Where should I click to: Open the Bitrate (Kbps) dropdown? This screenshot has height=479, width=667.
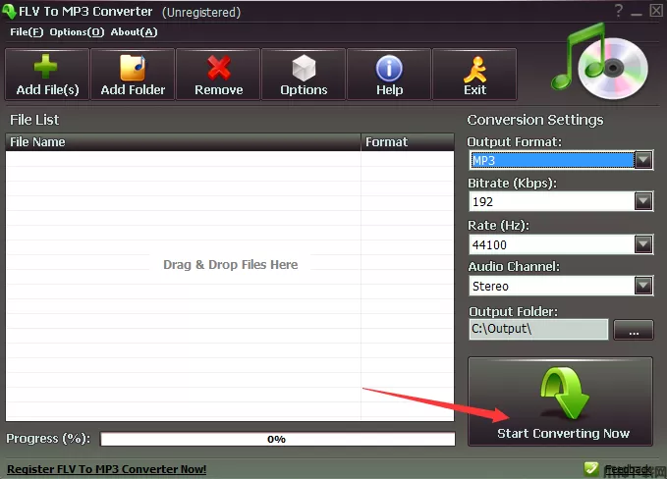pos(643,201)
